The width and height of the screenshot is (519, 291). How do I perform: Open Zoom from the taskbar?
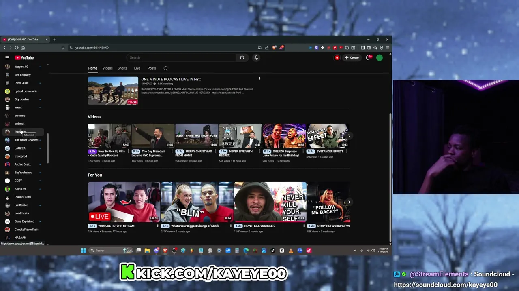pos(300,251)
